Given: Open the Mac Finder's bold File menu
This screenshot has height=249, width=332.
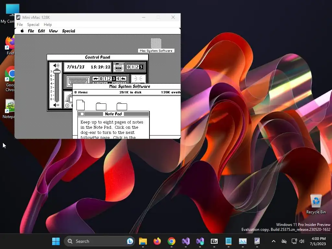Looking at the screenshot, I should [31, 31].
